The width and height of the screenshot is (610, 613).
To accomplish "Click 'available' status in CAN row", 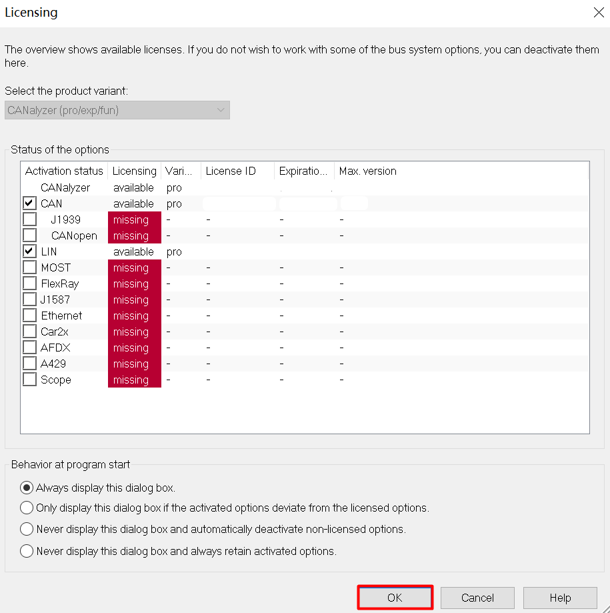I will (133, 203).
